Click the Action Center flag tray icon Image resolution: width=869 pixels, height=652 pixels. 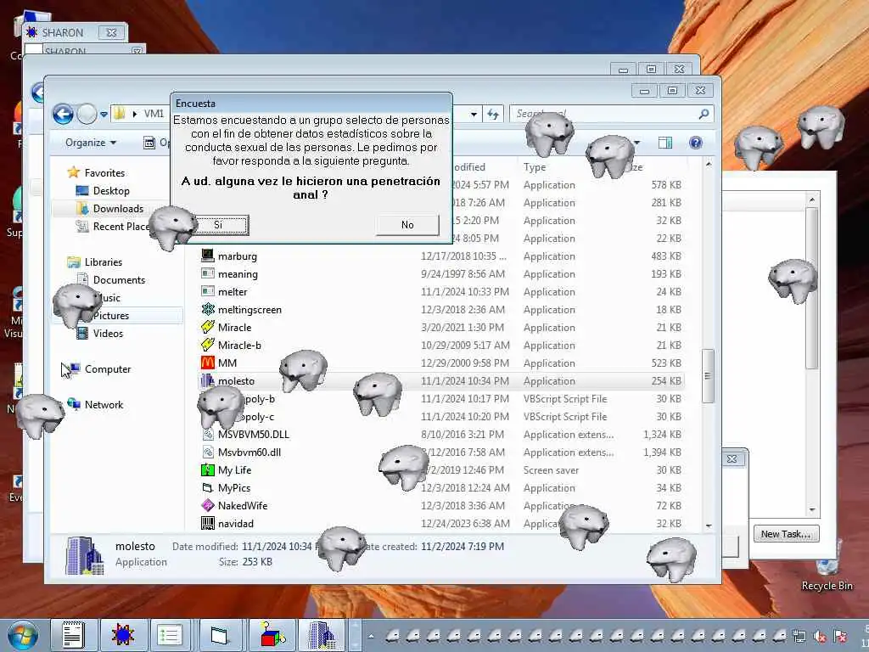coord(840,636)
